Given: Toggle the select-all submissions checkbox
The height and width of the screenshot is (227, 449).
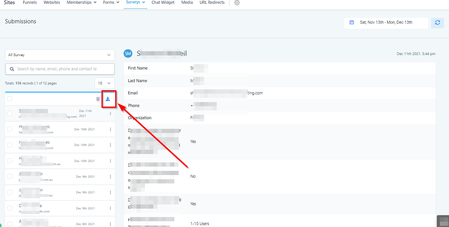Looking at the screenshot, I should click(x=10, y=99).
